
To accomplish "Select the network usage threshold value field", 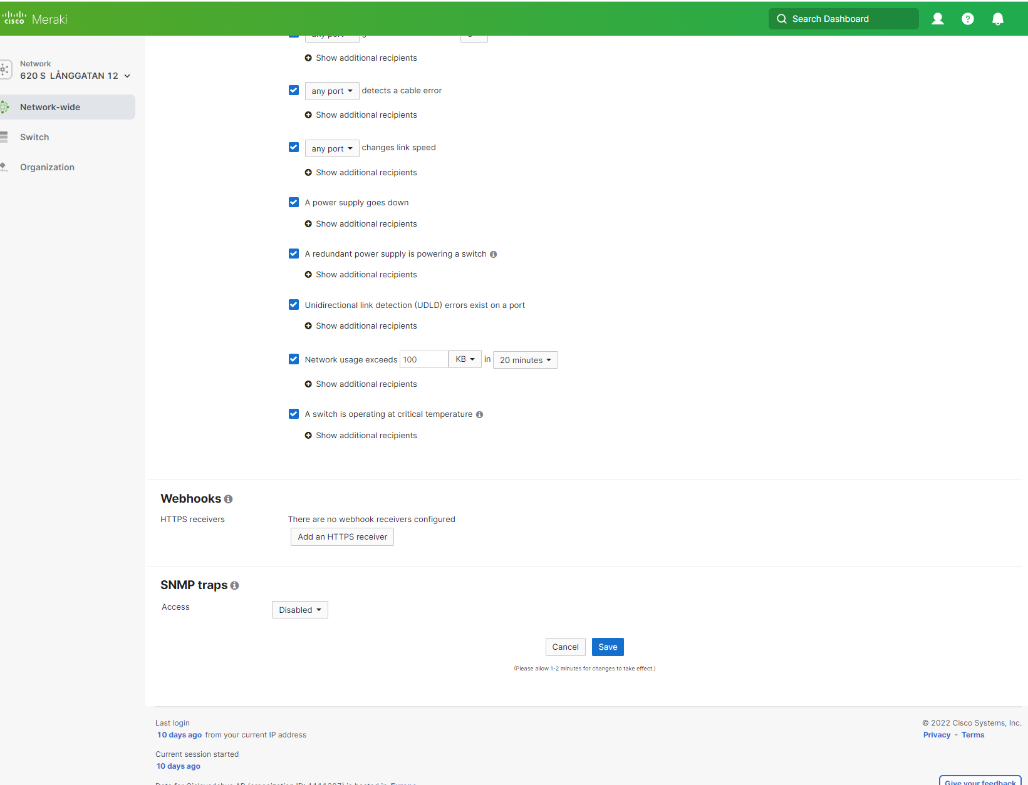I will 423,359.
